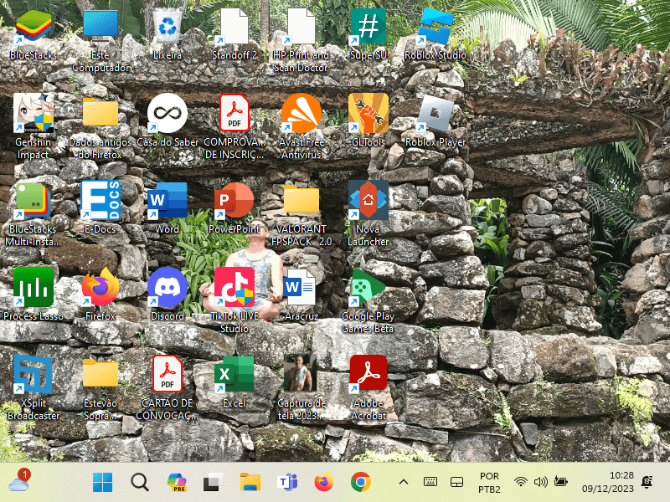Image resolution: width=670 pixels, height=502 pixels.
Task: Check battery status tray icon
Action: (560, 483)
